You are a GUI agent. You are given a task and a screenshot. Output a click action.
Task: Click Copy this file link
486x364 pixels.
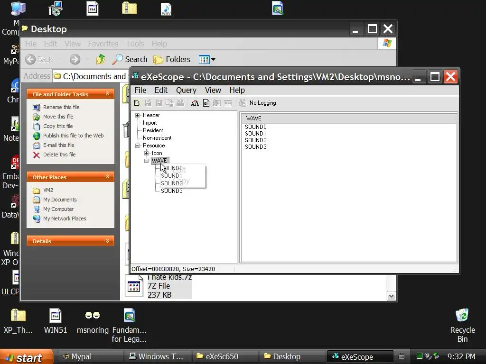[x=58, y=126]
